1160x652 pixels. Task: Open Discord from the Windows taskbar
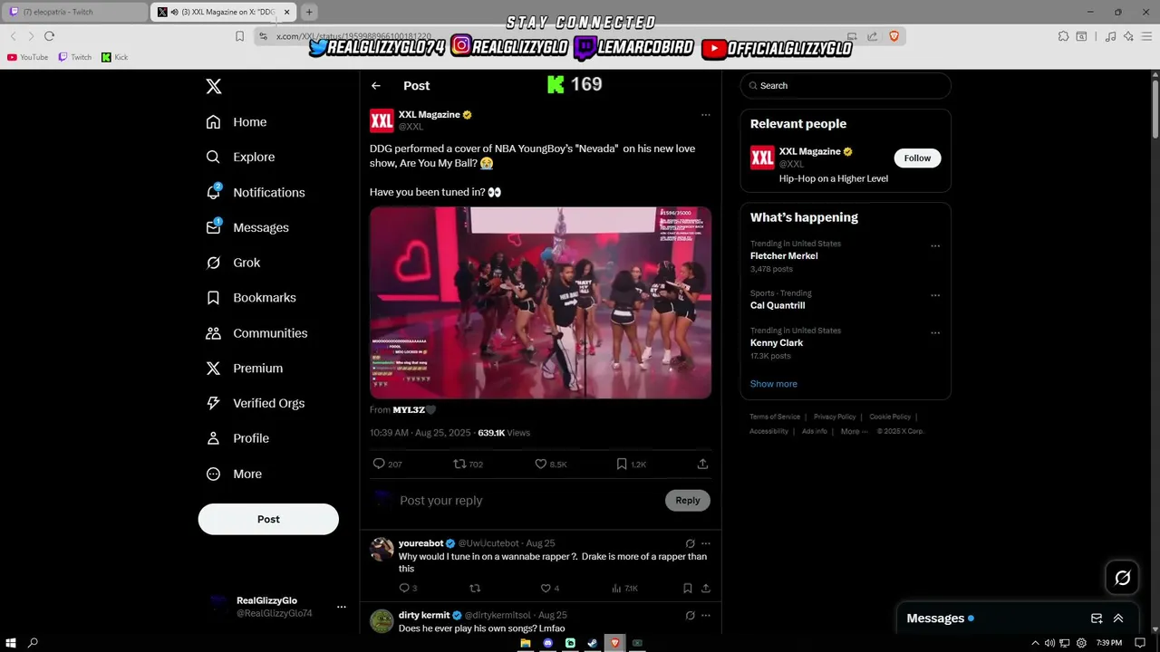click(x=547, y=643)
